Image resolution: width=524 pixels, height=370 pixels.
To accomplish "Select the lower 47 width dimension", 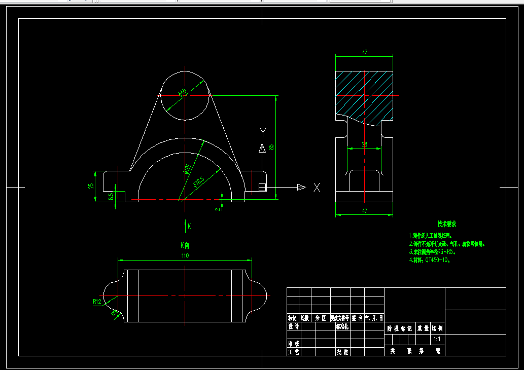I will pyautogui.click(x=365, y=210).
